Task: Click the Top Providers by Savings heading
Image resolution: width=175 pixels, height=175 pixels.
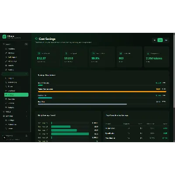Action: (117, 115)
